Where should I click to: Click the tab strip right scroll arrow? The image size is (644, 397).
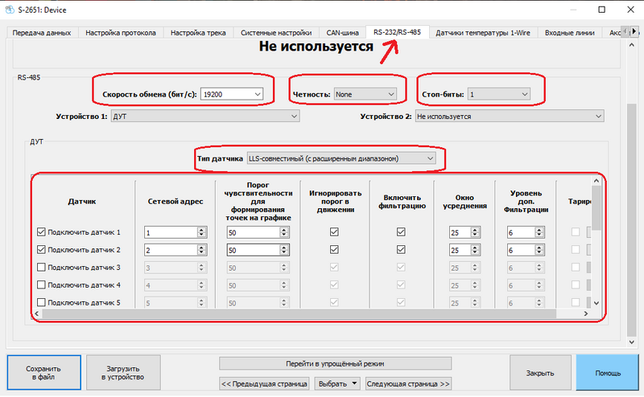pyautogui.click(x=634, y=31)
